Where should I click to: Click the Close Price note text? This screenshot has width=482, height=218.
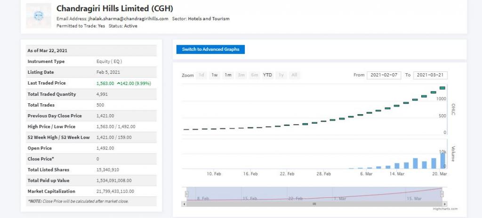pos(78,202)
